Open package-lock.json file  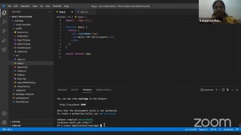[25, 94]
